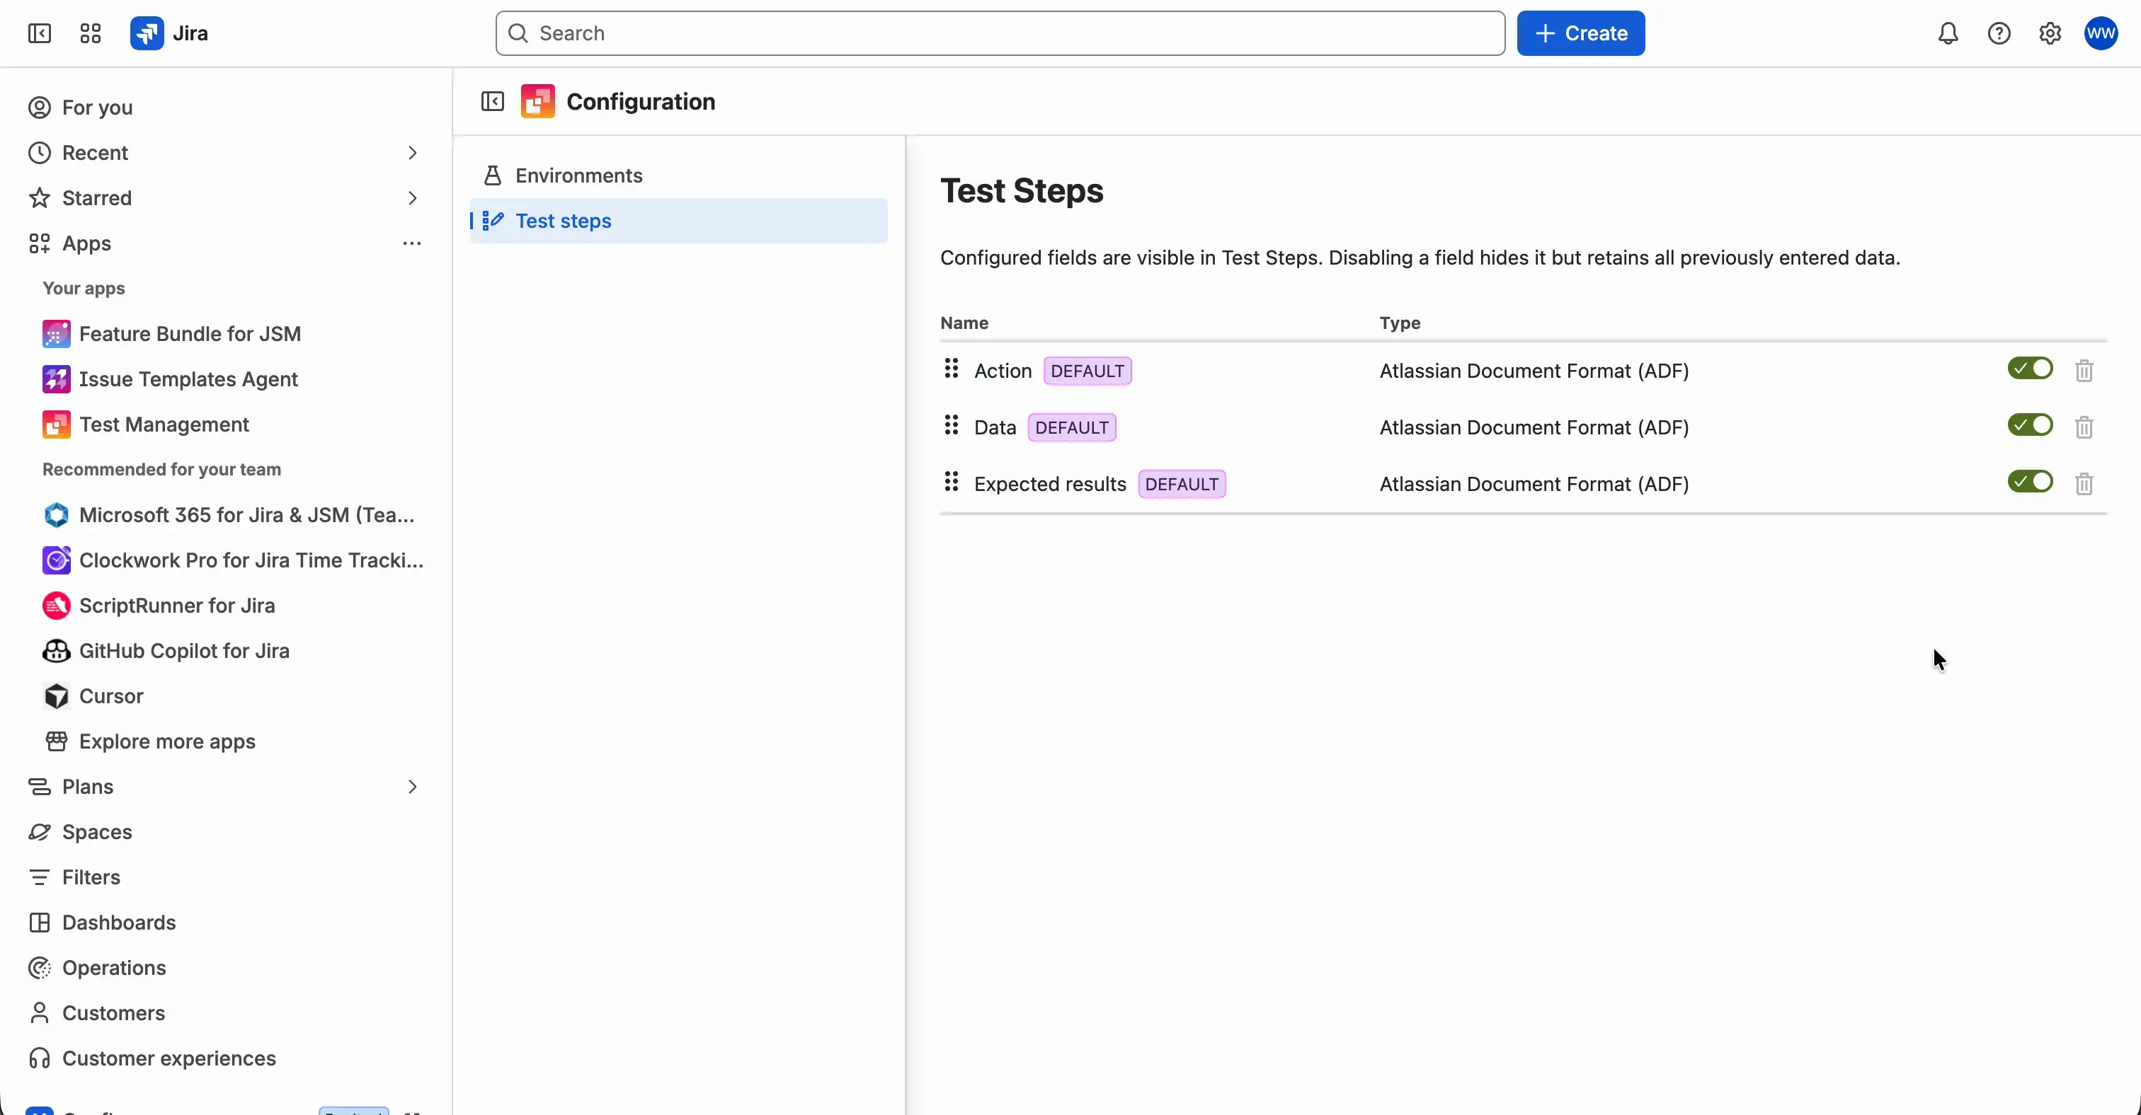
Task: Disable the Action field toggle
Action: tap(2030, 368)
